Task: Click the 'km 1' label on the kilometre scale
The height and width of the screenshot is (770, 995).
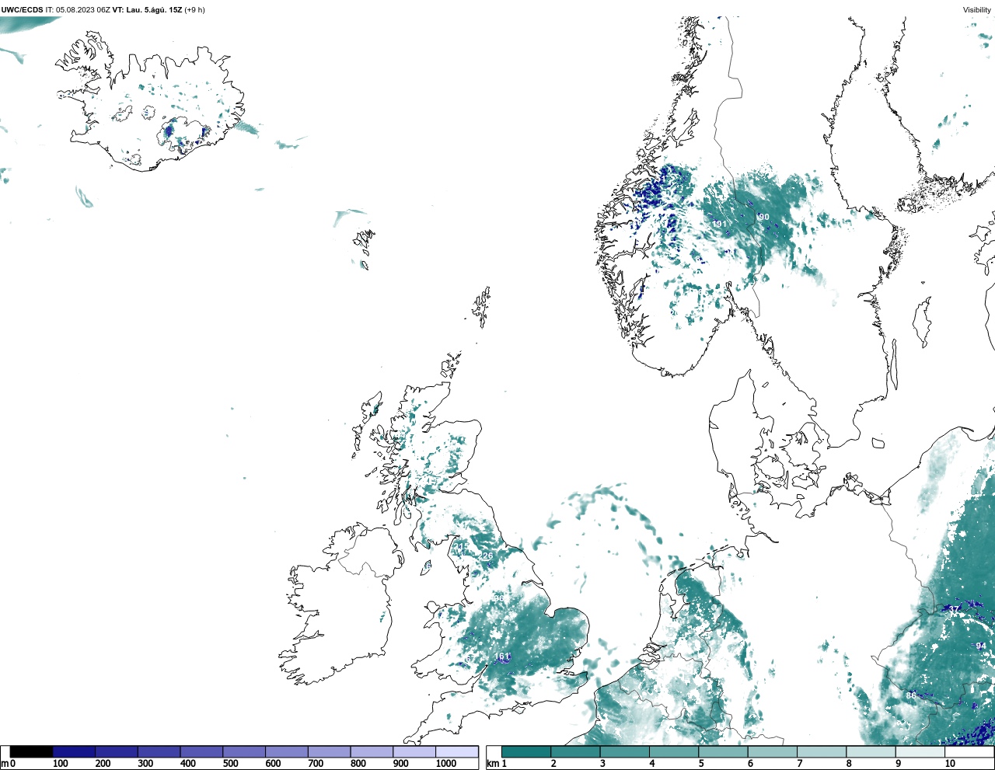Action: pyautogui.click(x=497, y=764)
